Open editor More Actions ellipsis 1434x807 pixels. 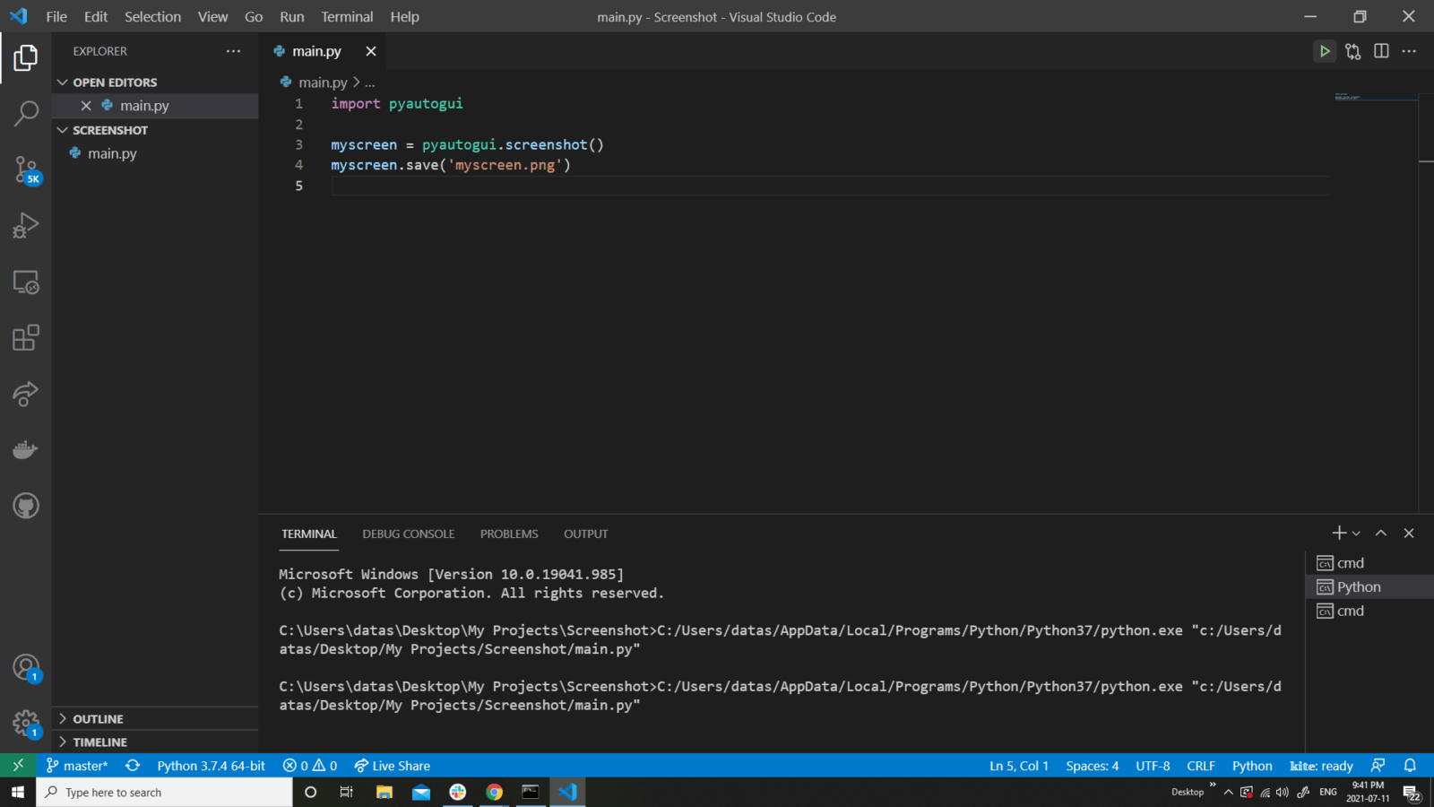pyautogui.click(x=1409, y=51)
